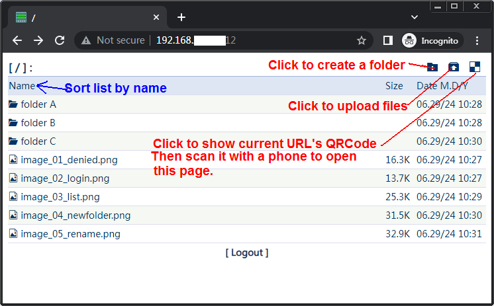Click the create new folder icon

click(x=432, y=66)
